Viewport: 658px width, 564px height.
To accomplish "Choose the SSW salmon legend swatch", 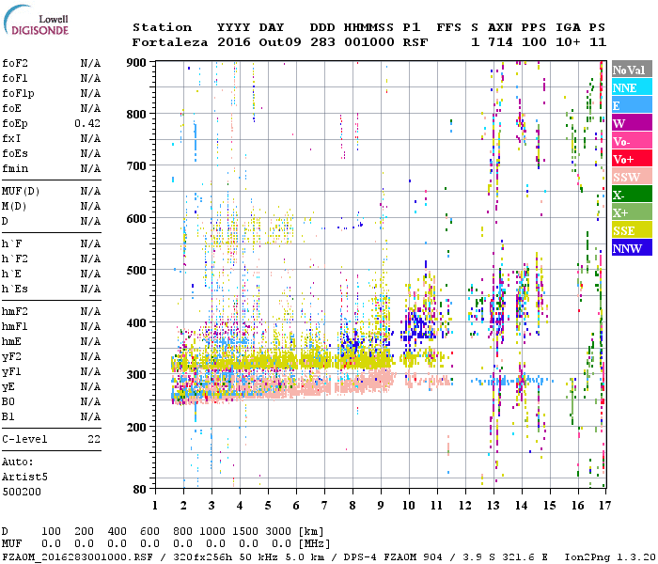I will click(631, 177).
